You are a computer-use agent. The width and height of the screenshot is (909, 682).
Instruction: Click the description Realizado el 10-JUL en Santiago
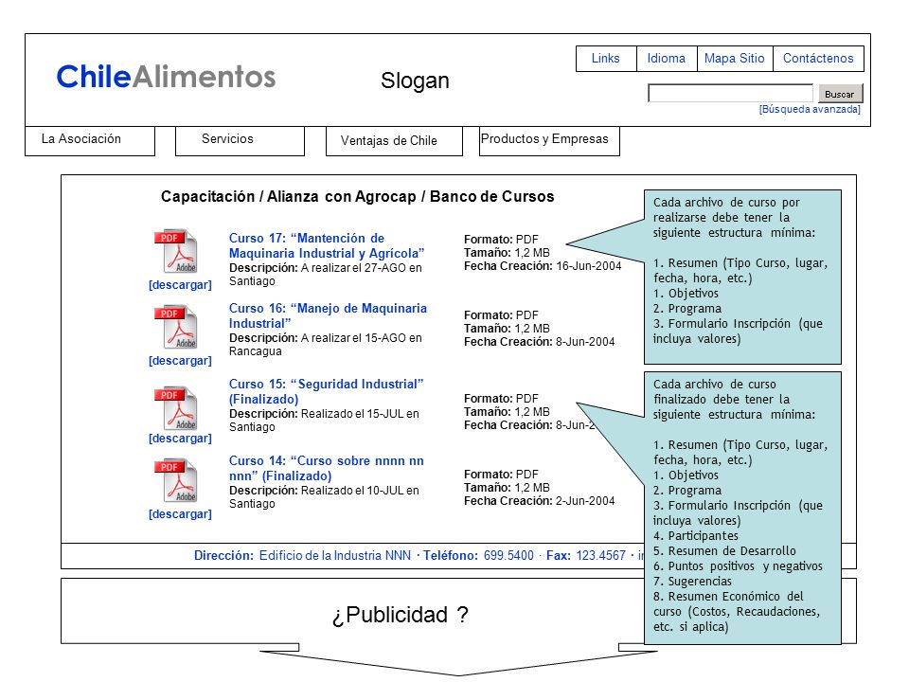coord(324,497)
